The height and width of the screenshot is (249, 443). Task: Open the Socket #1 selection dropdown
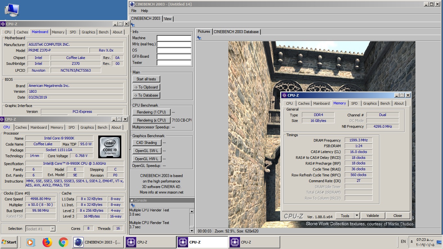41,229
